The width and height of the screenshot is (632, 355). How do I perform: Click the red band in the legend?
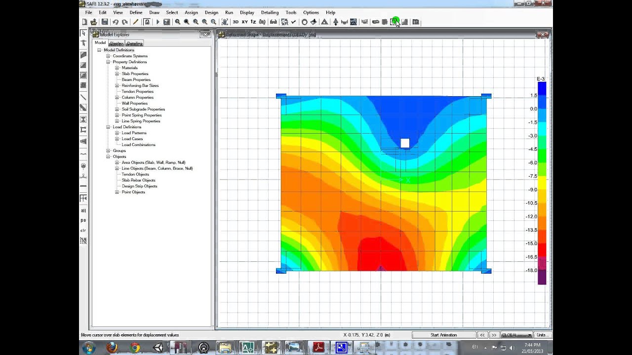pyautogui.click(x=542, y=250)
